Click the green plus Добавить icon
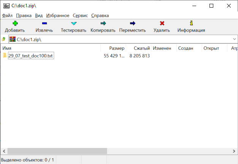238x164 pixels. (15, 23)
